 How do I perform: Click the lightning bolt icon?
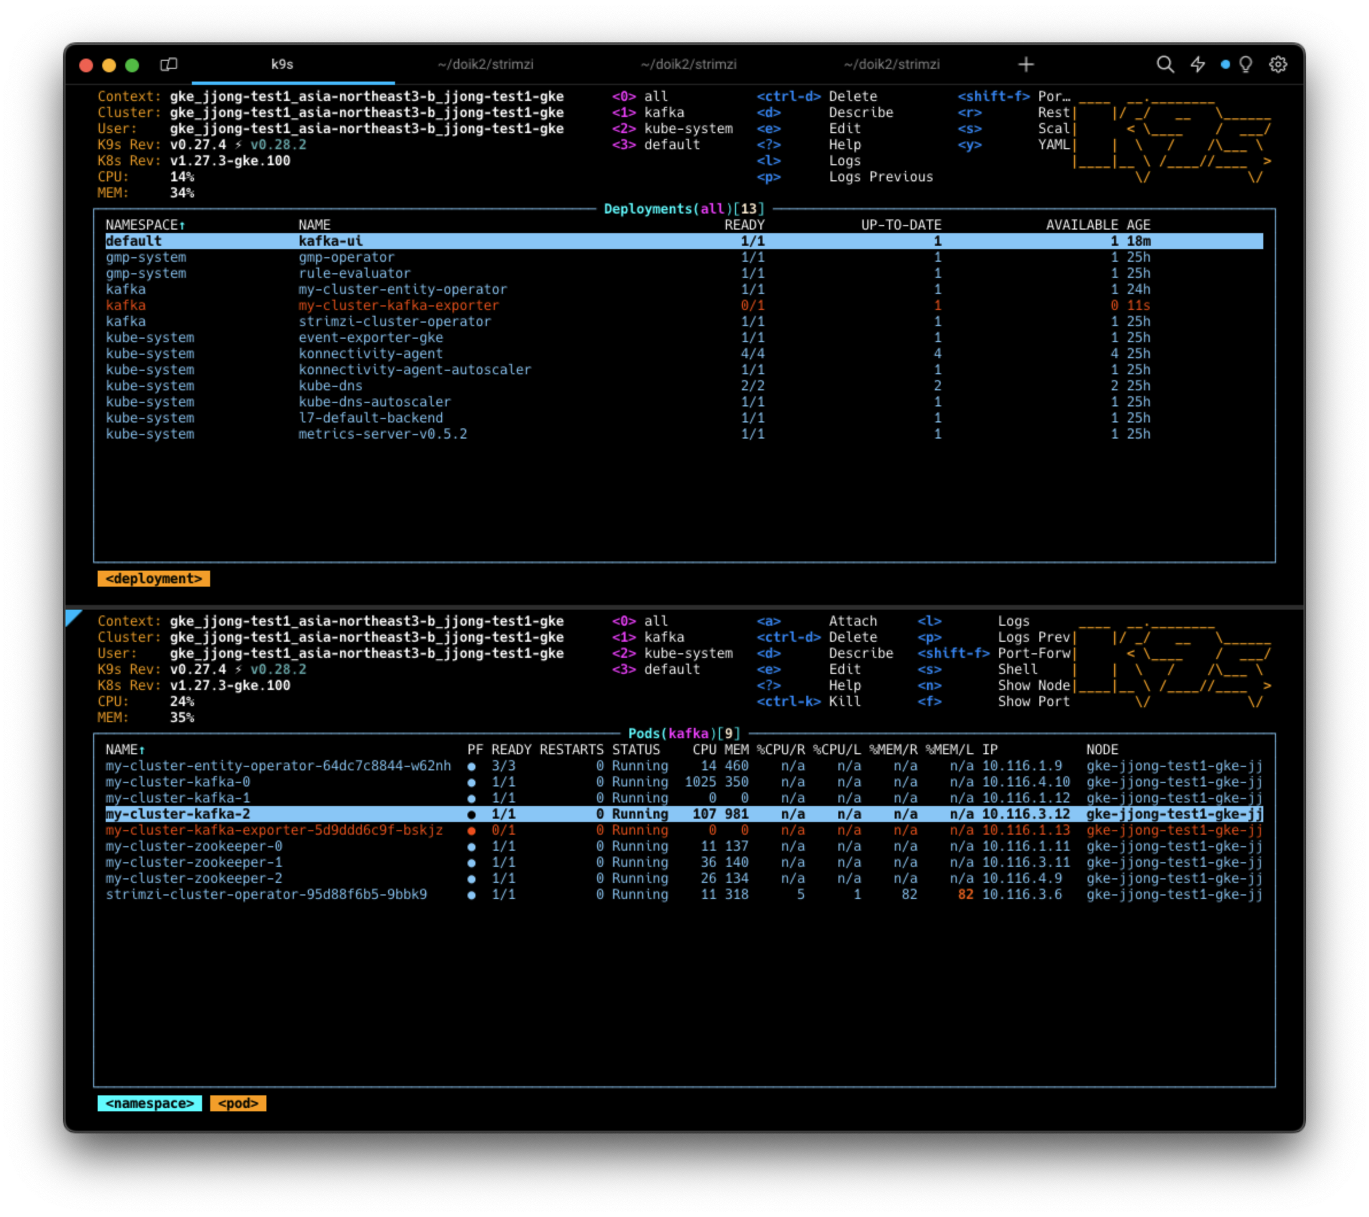pyautogui.click(x=1197, y=64)
